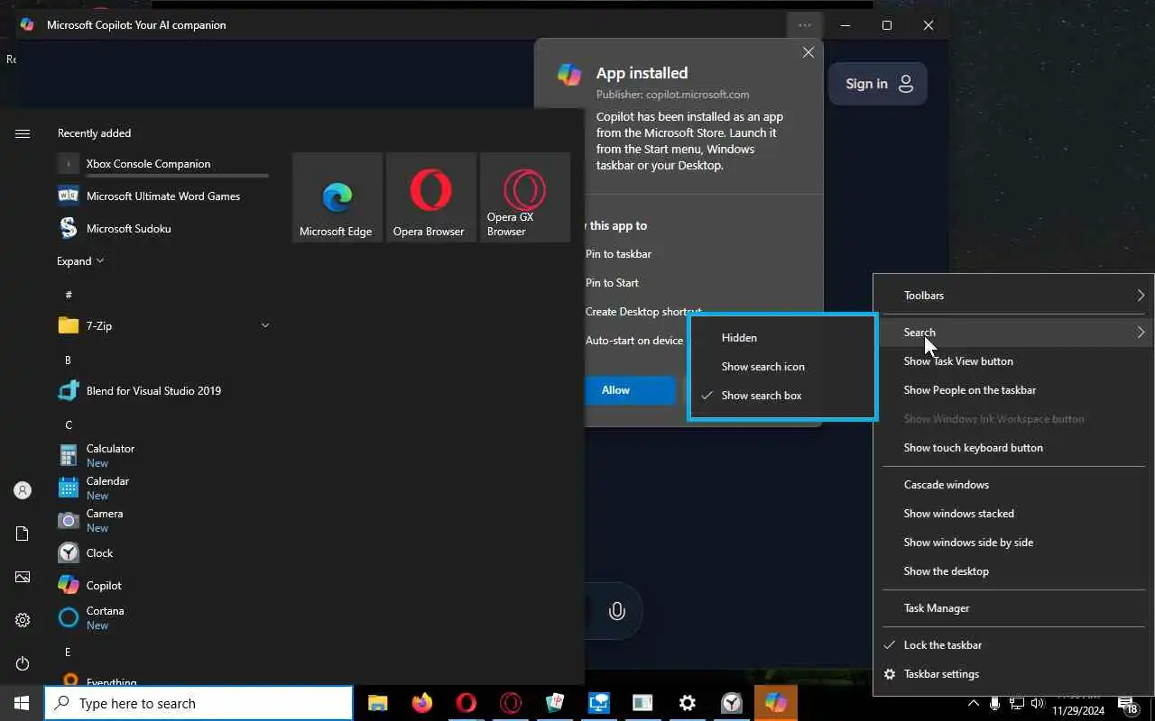Expand Start menu with the hamburger button
1155x721 pixels.
[23, 133]
